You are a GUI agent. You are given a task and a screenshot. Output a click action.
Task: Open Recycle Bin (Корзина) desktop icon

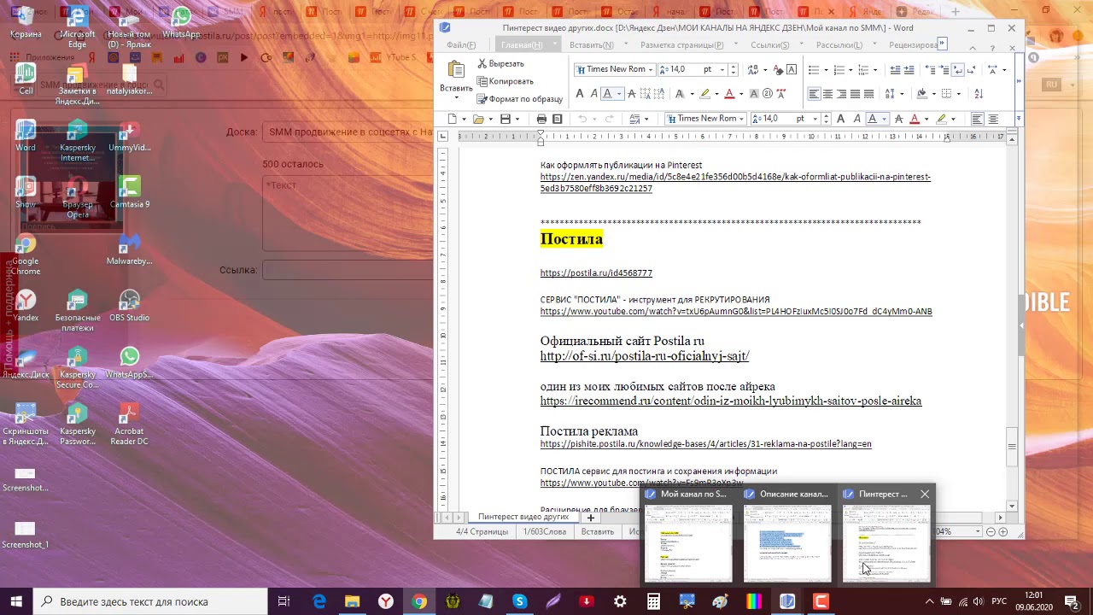point(26,23)
